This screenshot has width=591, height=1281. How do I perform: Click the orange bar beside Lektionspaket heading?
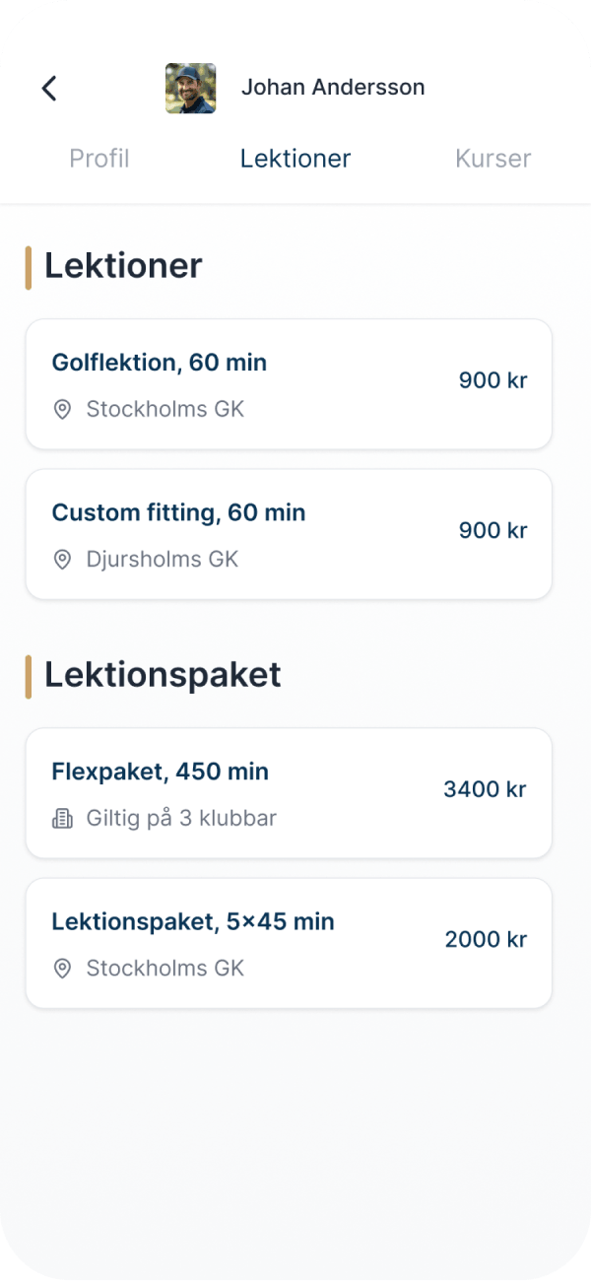pyautogui.click(x=31, y=674)
